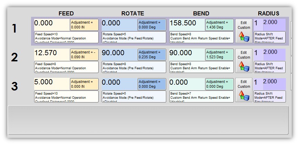Open row 3 Bend Speed=7 settings box
Viewport: 299px width, 145px height.
(201, 96)
